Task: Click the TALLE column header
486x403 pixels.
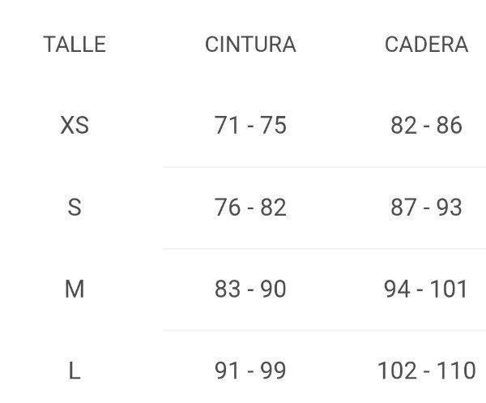Action: click(x=75, y=44)
